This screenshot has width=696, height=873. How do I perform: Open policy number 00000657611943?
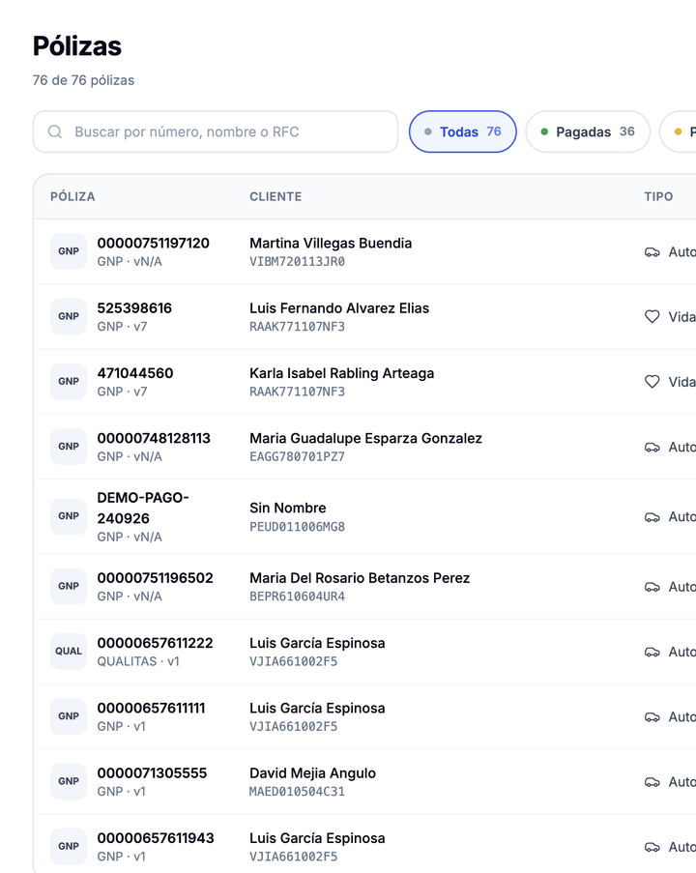156,838
